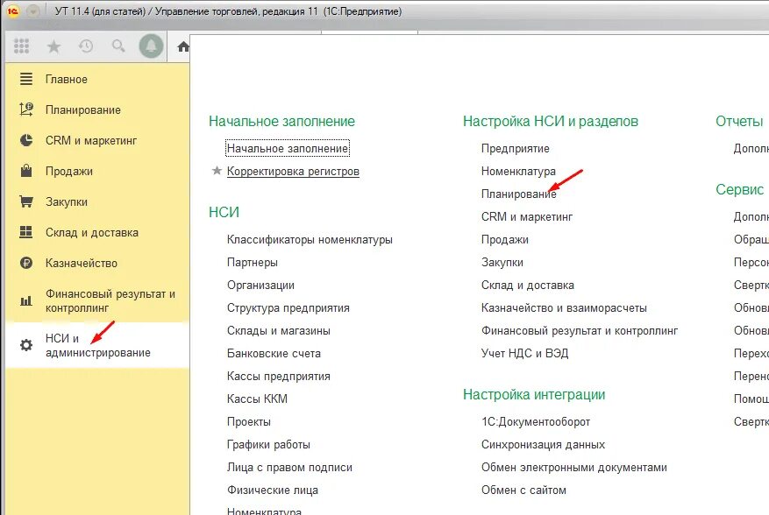Viewport: 769px width, 515px height.
Task: Click the Главное section icon
Action: [x=26, y=79]
